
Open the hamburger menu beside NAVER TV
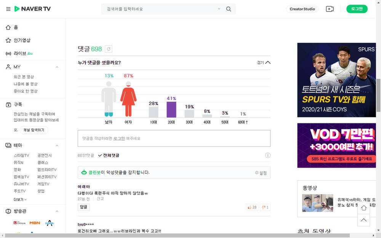pos(8,9)
